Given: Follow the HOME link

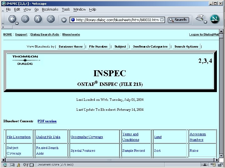Looking at the screenshot, I should pyautogui.click(x=7, y=35).
